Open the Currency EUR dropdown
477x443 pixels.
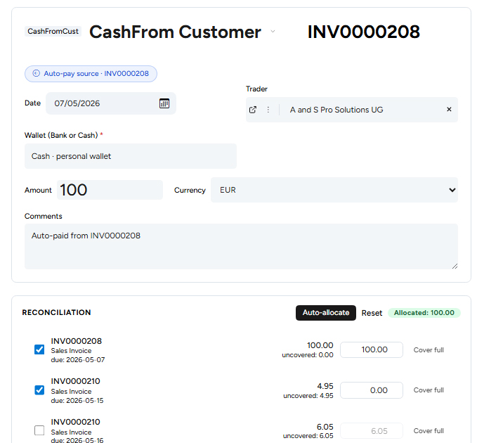[x=334, y=190]
